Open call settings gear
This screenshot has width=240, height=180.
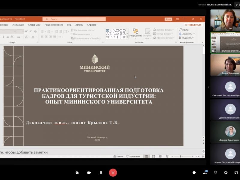pos(226,172)
